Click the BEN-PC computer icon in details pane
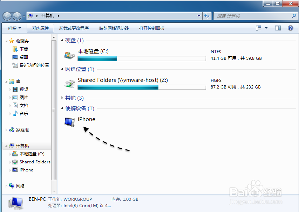Viewport: 299px width, 212px height. click(16, 204)
